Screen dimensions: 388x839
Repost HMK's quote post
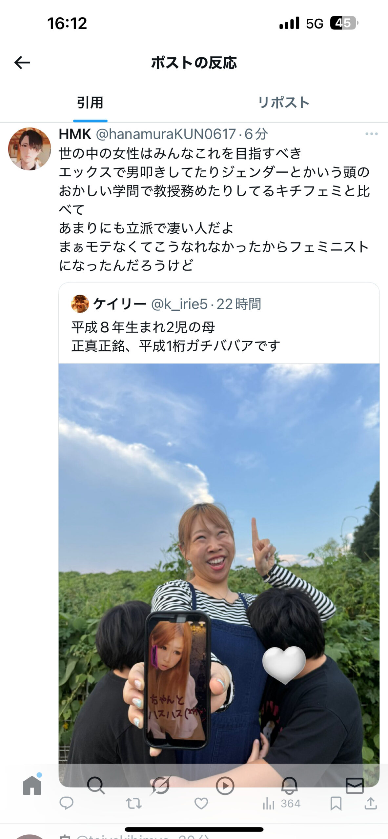tap(134, 804)
